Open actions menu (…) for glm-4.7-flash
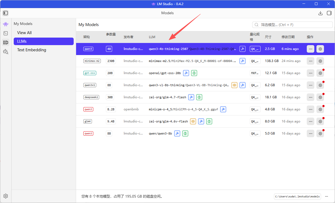 pyautogui.click(x=311, y=97)
